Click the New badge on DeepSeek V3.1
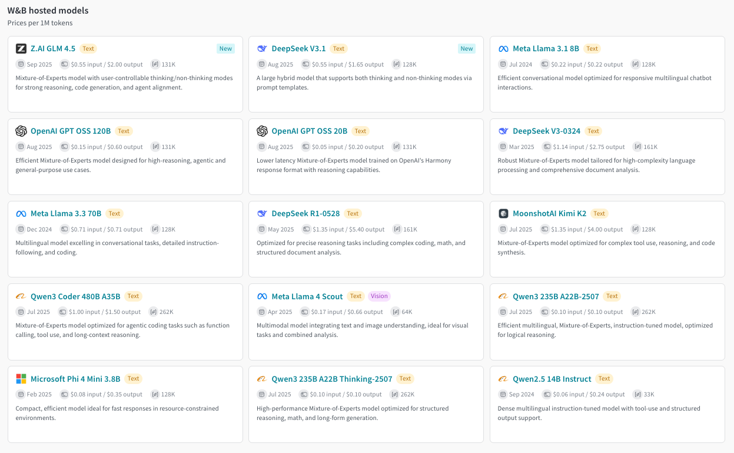The image size is (734, 453). 466,49
